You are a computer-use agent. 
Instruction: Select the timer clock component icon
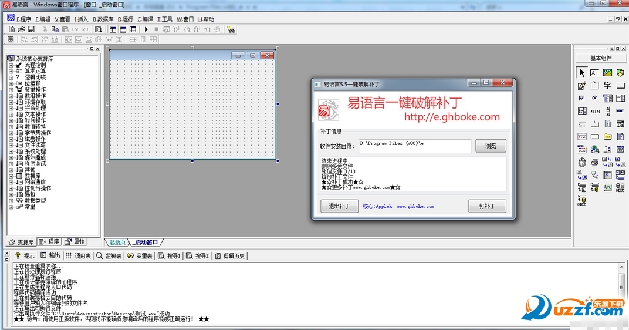[581, 162]
